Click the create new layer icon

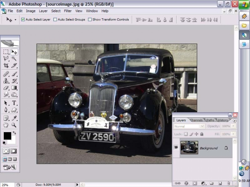220,183
